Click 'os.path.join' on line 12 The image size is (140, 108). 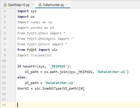click(56, 72)
